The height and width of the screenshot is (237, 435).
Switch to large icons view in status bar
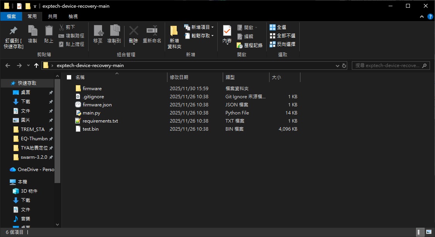429,232
